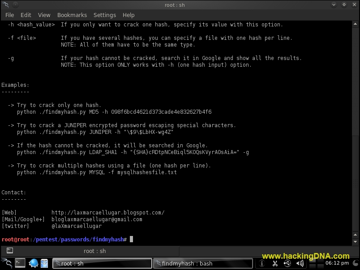Click the new tab terminal icon
360x270 pixels.
click(x=10, y=250)
